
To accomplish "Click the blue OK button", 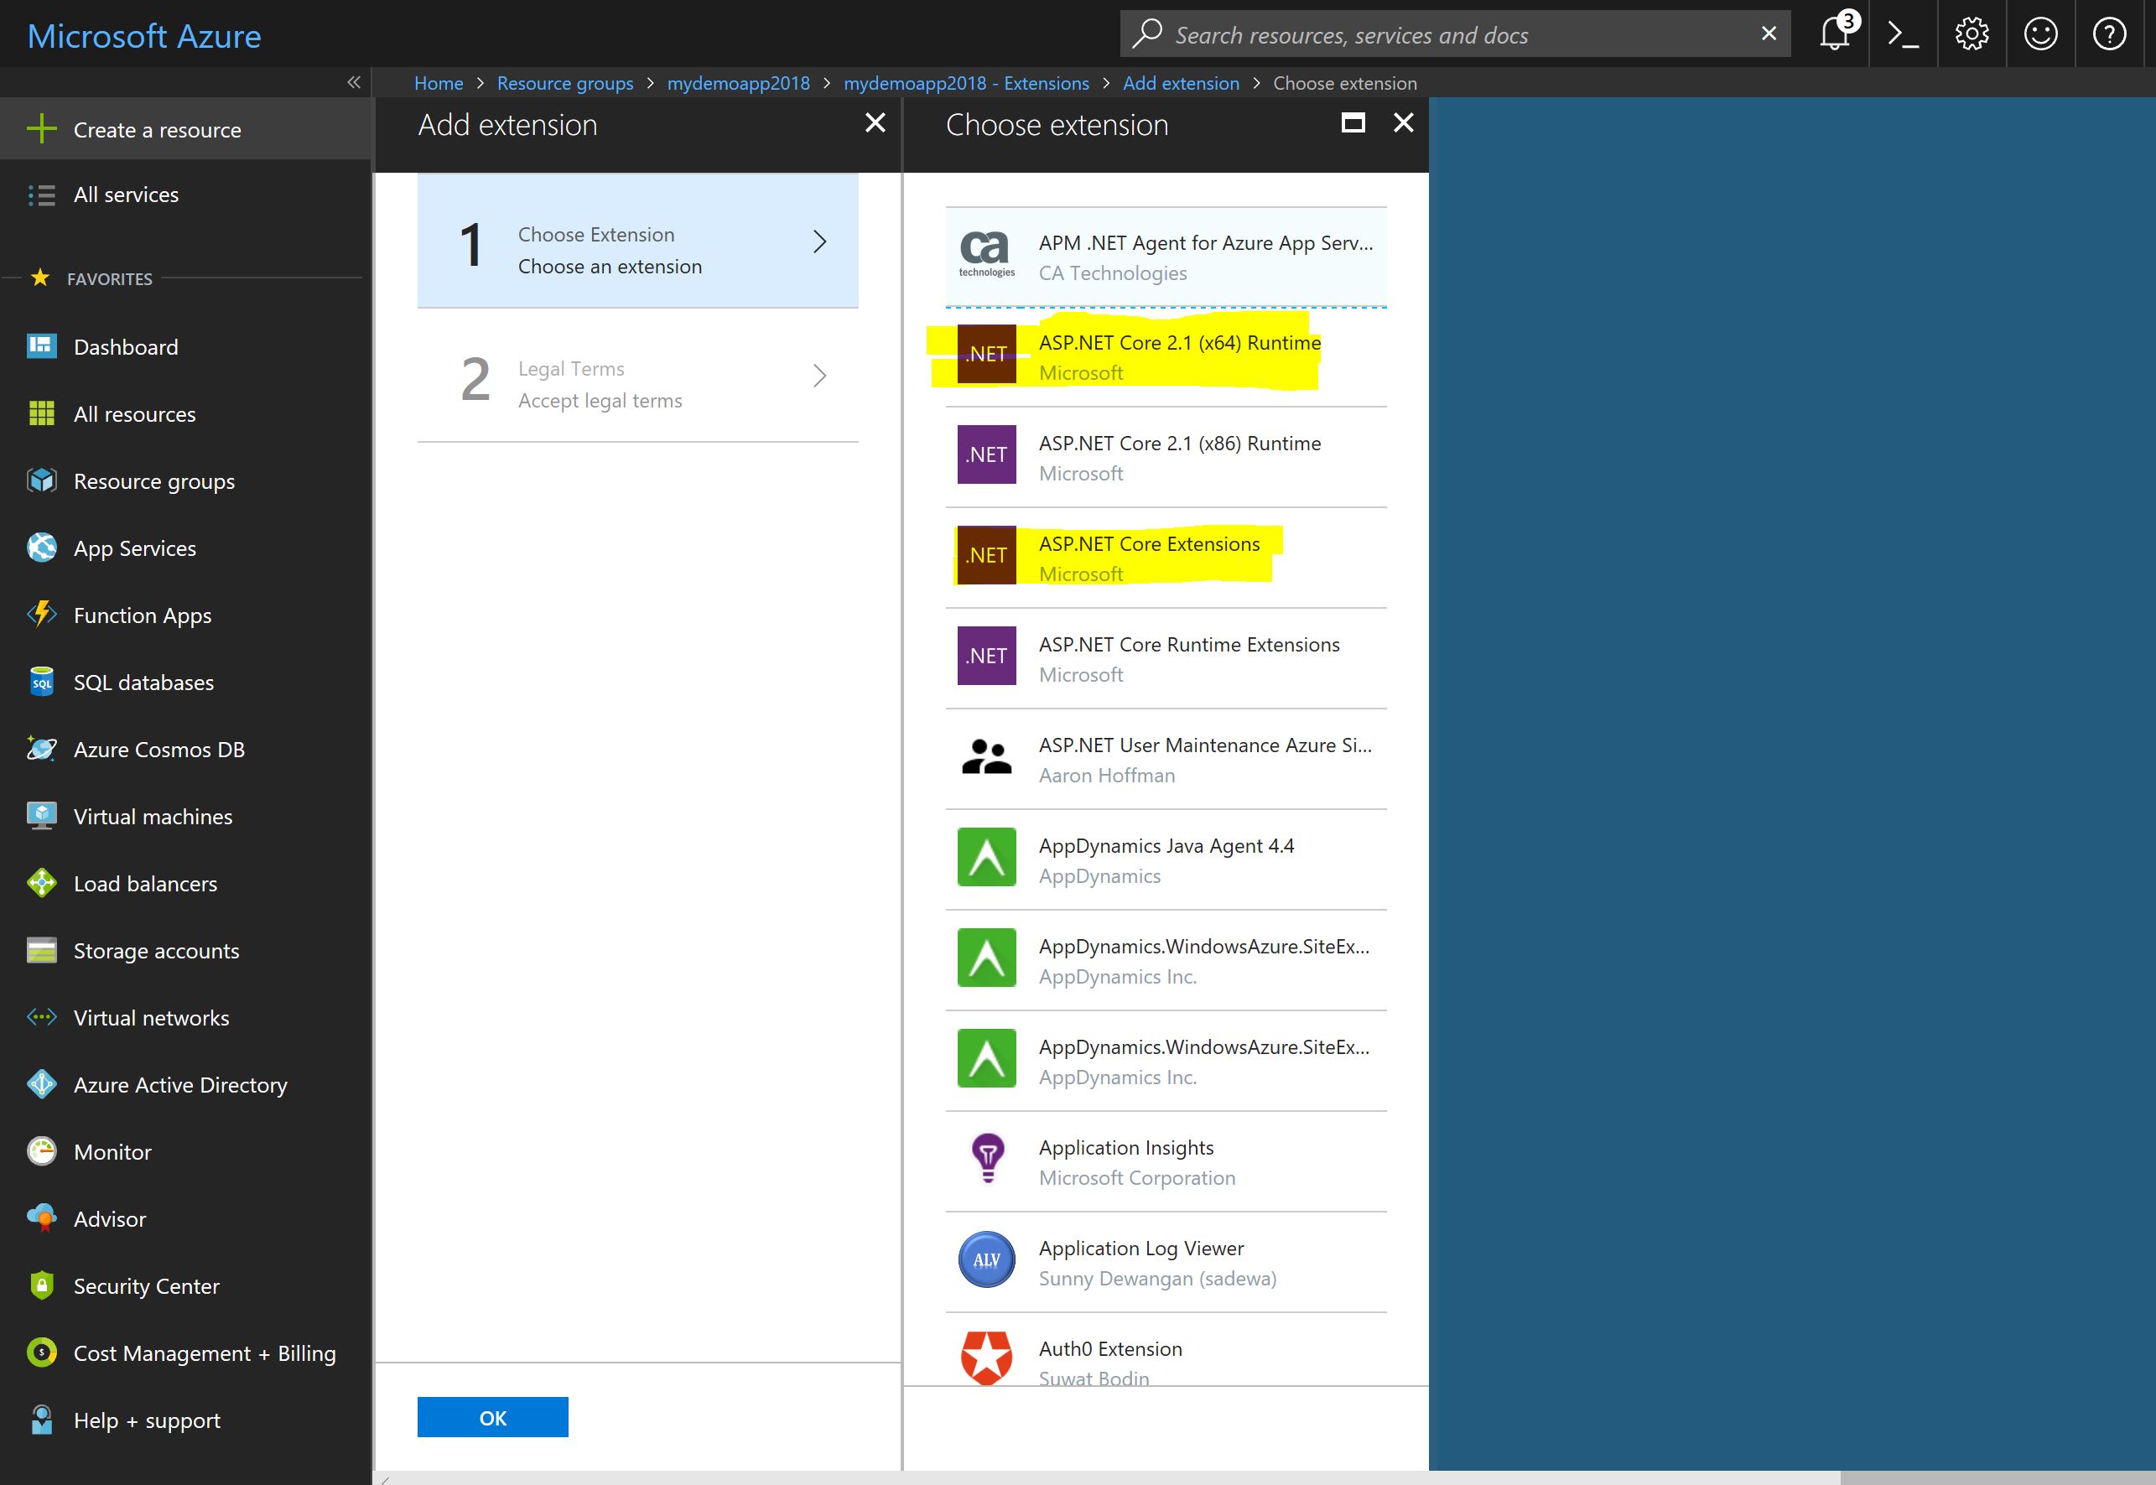I will point(492,1418).
